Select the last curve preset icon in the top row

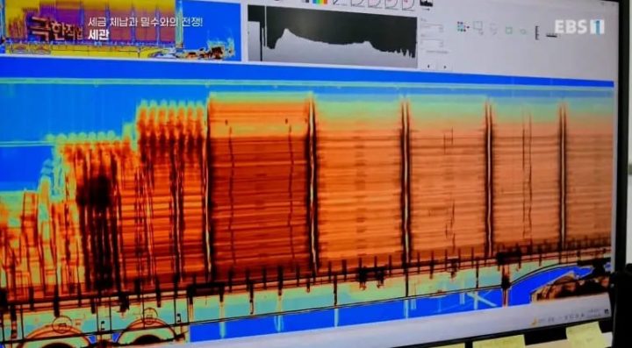tap(407, 4)
